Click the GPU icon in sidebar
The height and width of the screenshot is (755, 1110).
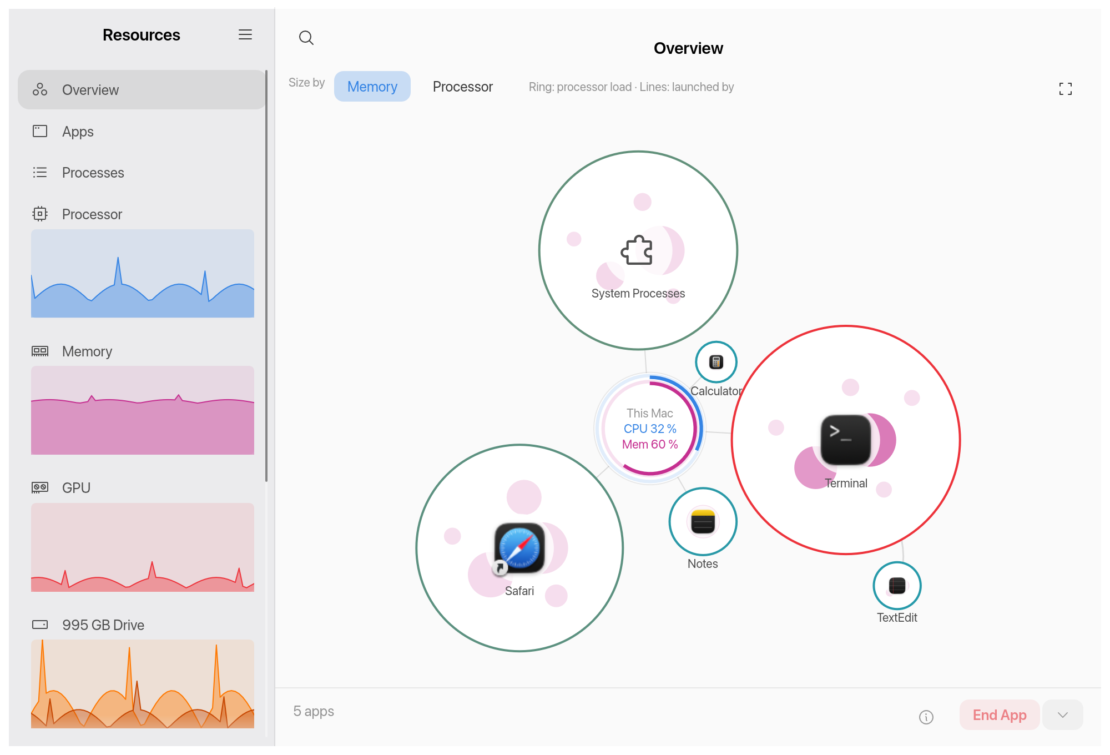tap(40, 487)
